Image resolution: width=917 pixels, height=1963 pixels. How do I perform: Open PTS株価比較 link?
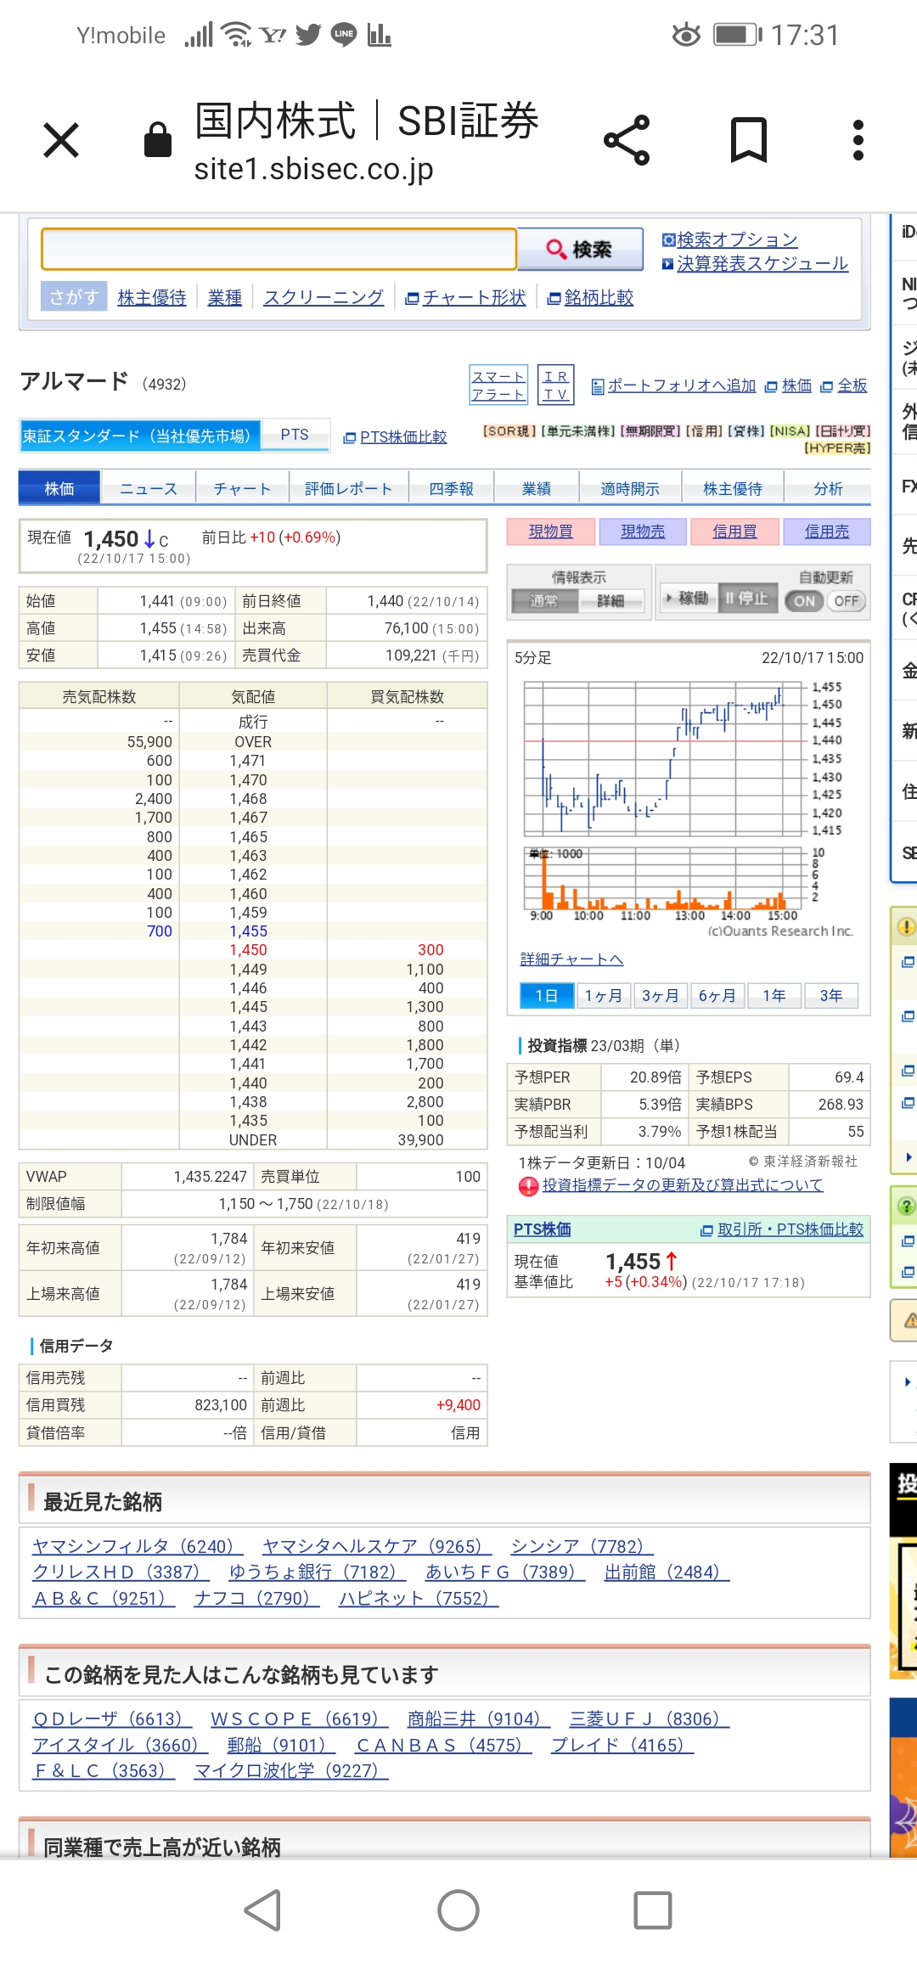403,436
